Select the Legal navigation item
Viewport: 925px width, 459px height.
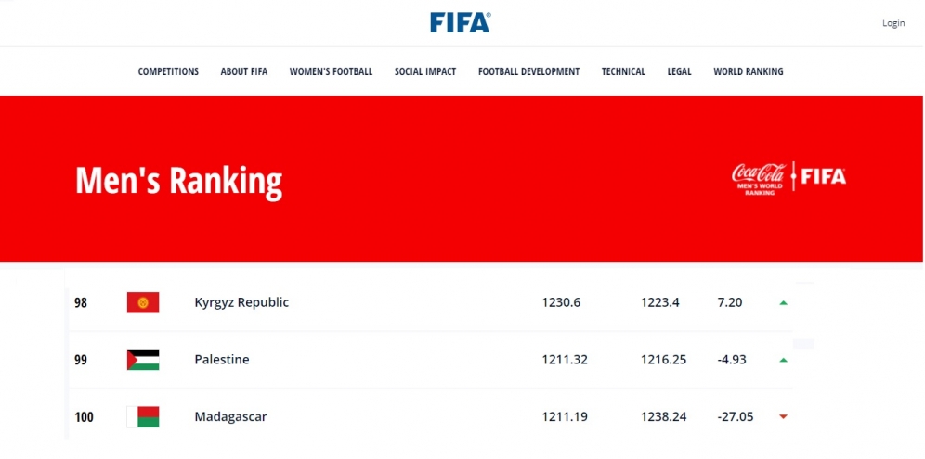[679, 72]
